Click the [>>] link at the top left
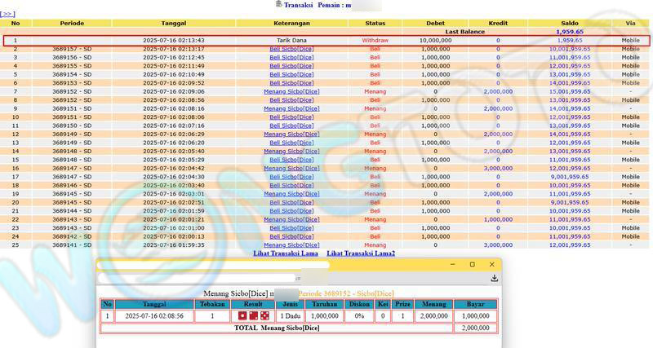 click(x=7, y=14)
